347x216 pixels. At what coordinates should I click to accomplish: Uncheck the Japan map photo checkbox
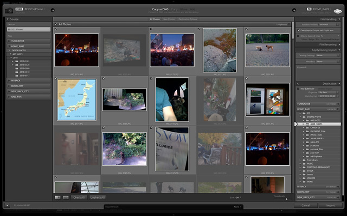pyautogui.click(x=56, y=78)
